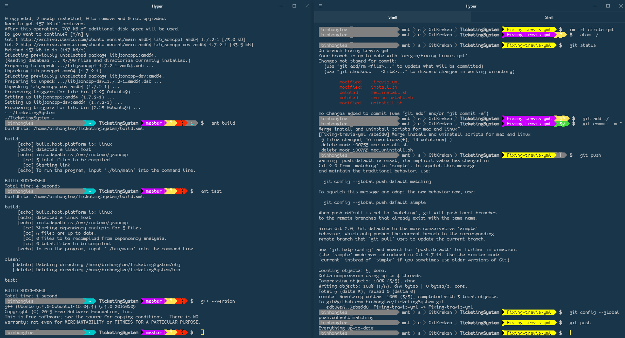
Task: Switch to the active Shell tab
Action: [392, 17]
